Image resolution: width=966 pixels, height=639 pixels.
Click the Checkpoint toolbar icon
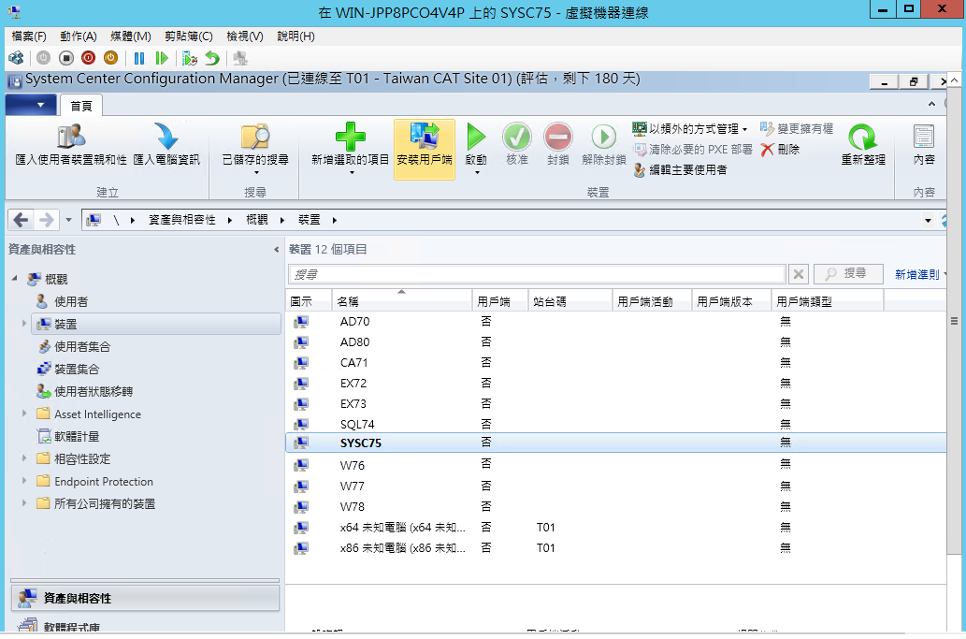190,58
